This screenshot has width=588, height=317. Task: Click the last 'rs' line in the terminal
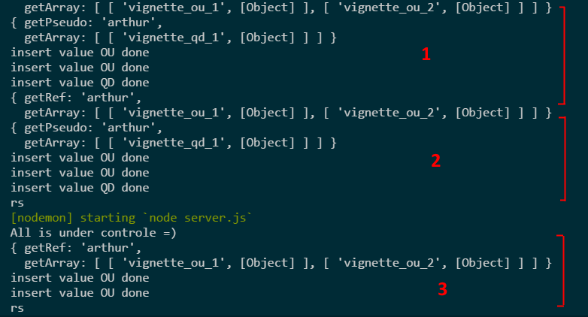coord(17,309)
